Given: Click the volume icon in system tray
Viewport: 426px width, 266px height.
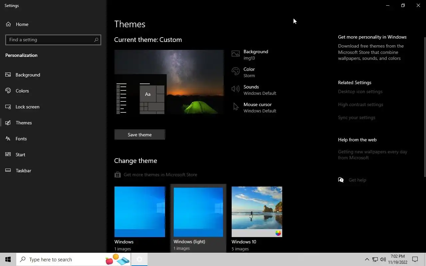Looking at the screenshot, I should tap(383, 259).
